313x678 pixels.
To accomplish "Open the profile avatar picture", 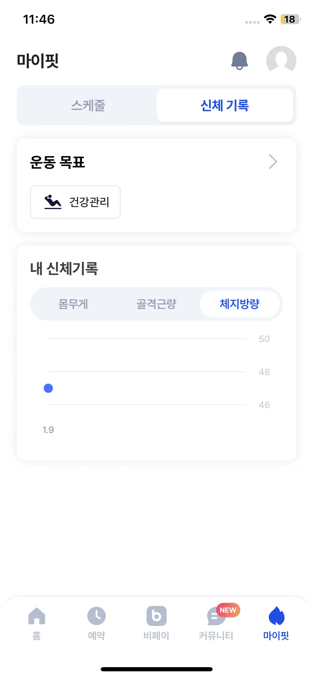I will click(x=281, y=61).
